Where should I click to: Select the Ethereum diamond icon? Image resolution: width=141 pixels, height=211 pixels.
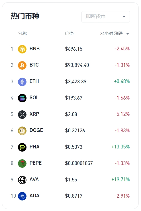pyautogui.click(x=22, y=82)
